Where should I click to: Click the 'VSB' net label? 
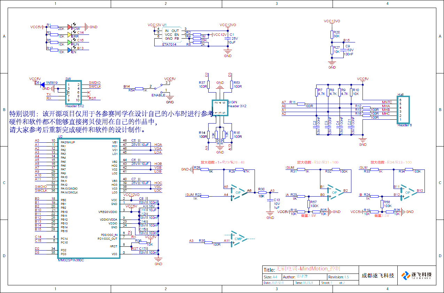[x=158, y=167]
